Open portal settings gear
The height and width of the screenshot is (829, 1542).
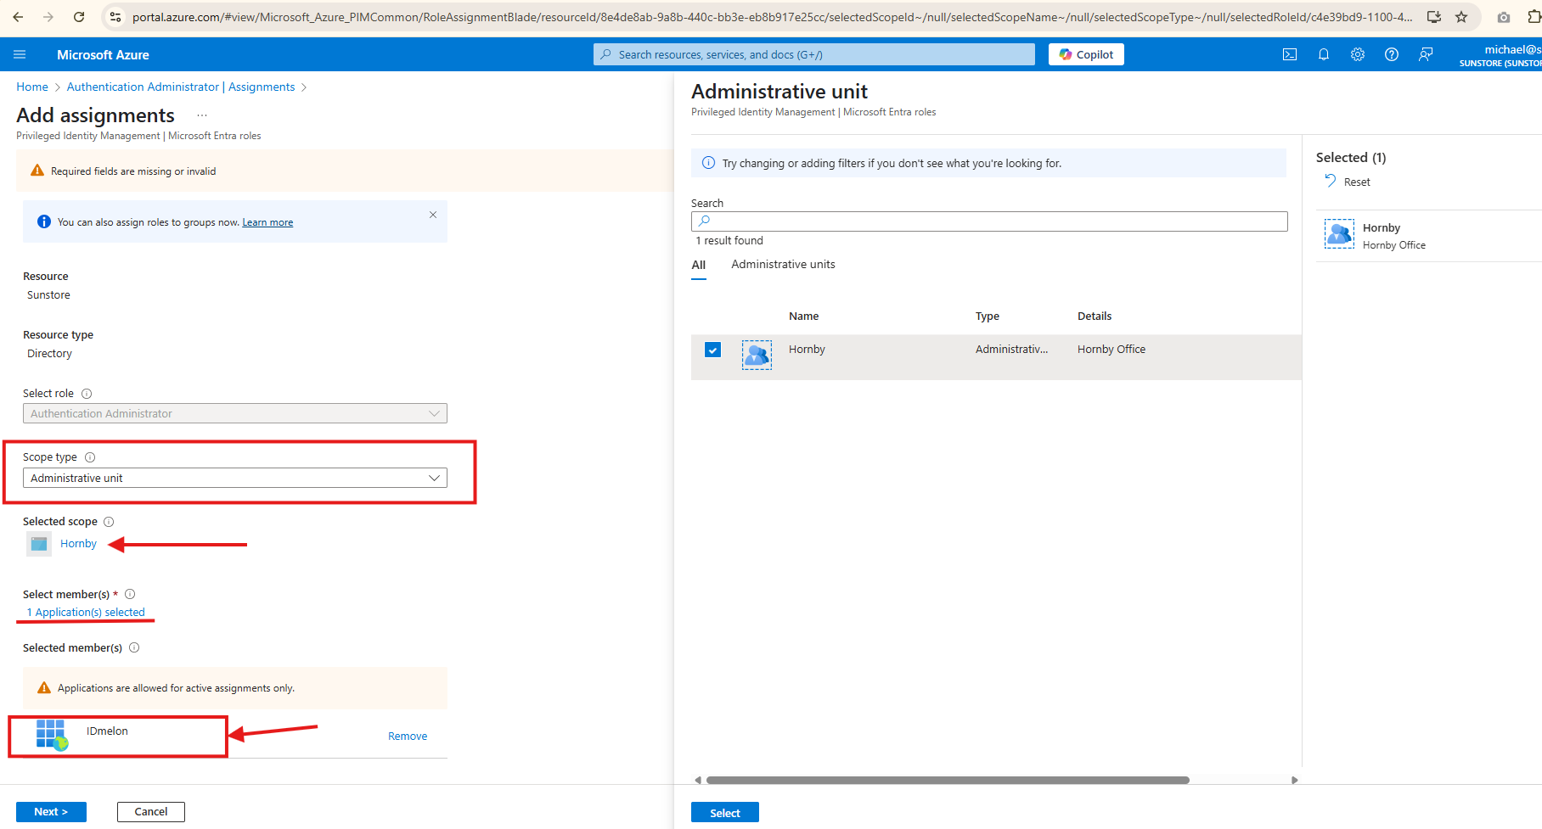(x=1358, y=54)
